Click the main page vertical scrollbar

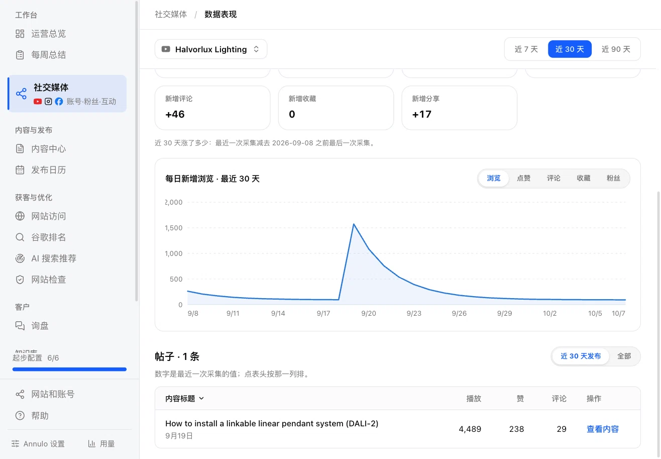658,325
